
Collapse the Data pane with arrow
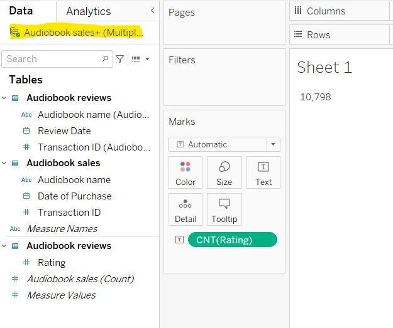coord(152,11)
